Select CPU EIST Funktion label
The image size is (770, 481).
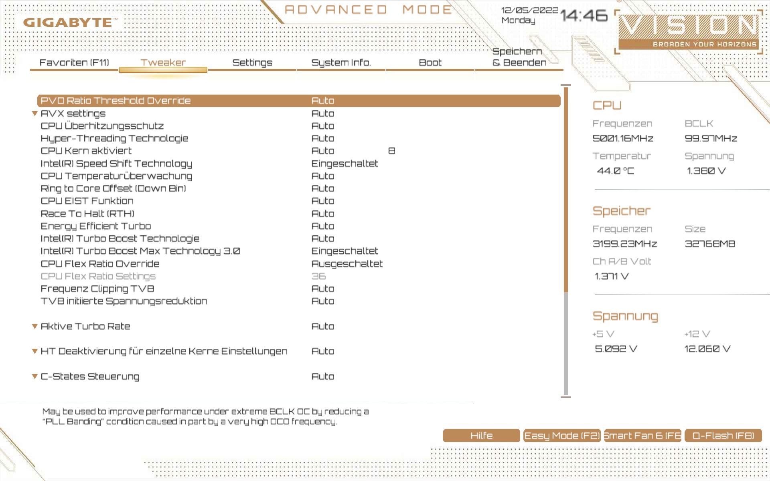[x=87, y=201]
